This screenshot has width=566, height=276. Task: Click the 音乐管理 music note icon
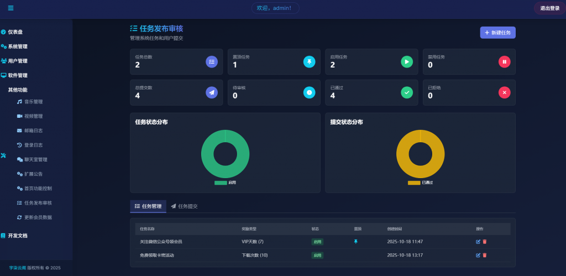point(19,102)
